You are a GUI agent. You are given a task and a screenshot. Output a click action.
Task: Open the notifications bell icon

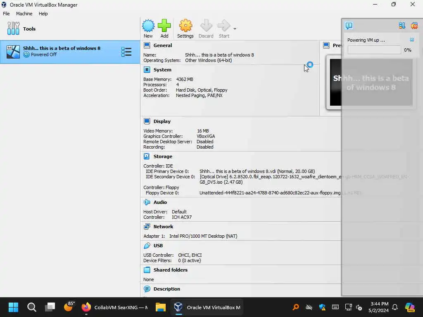(395, 307)
